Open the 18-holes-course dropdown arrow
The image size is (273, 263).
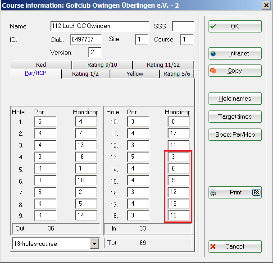94,244
